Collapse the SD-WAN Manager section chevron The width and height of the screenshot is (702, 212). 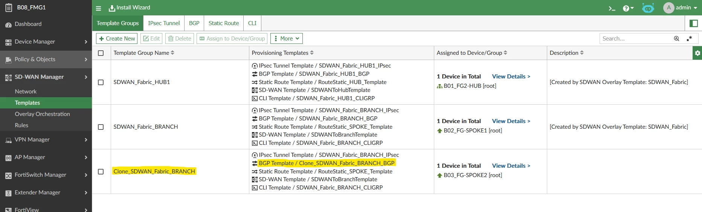point(86,77)
